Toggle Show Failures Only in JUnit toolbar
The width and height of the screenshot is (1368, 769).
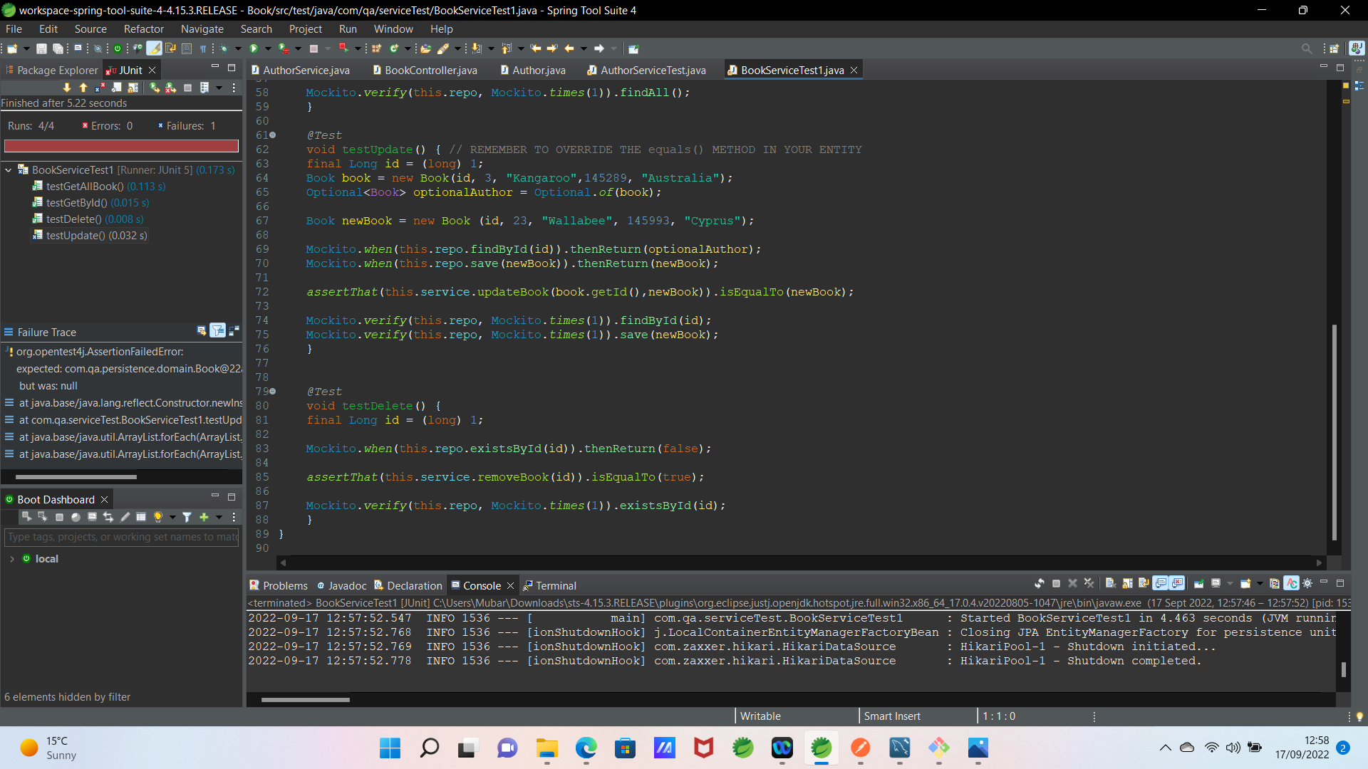[x=100, y=88]
